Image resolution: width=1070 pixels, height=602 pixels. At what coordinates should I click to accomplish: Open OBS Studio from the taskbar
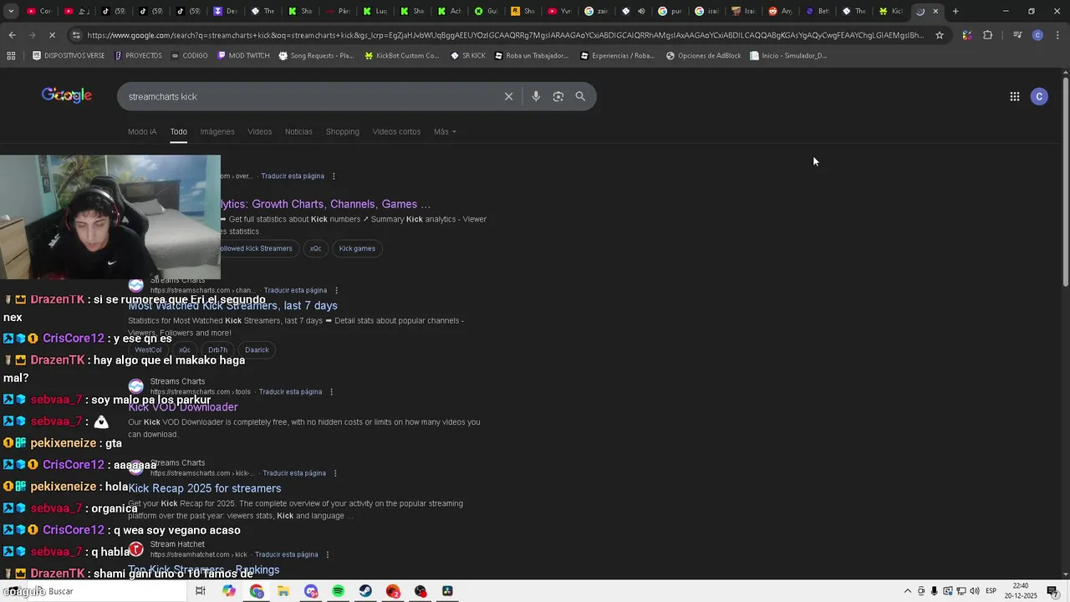tap(420, 591)
